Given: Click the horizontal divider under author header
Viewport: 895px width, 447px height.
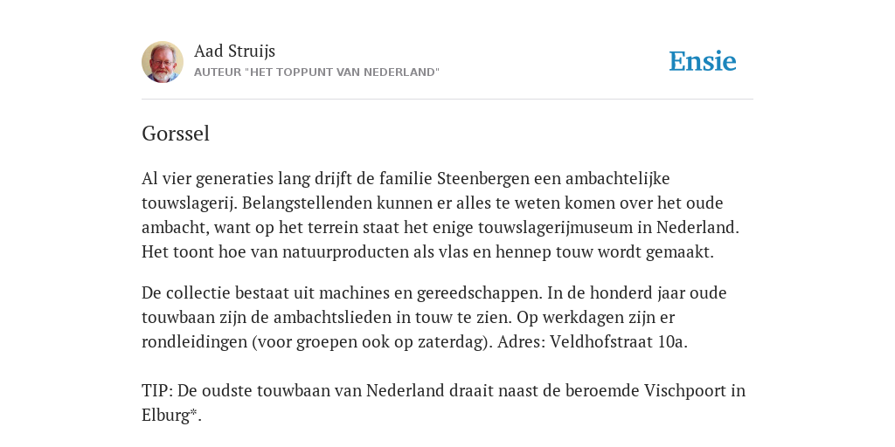Looking at the screenshot, I should (x=447, y=100).
